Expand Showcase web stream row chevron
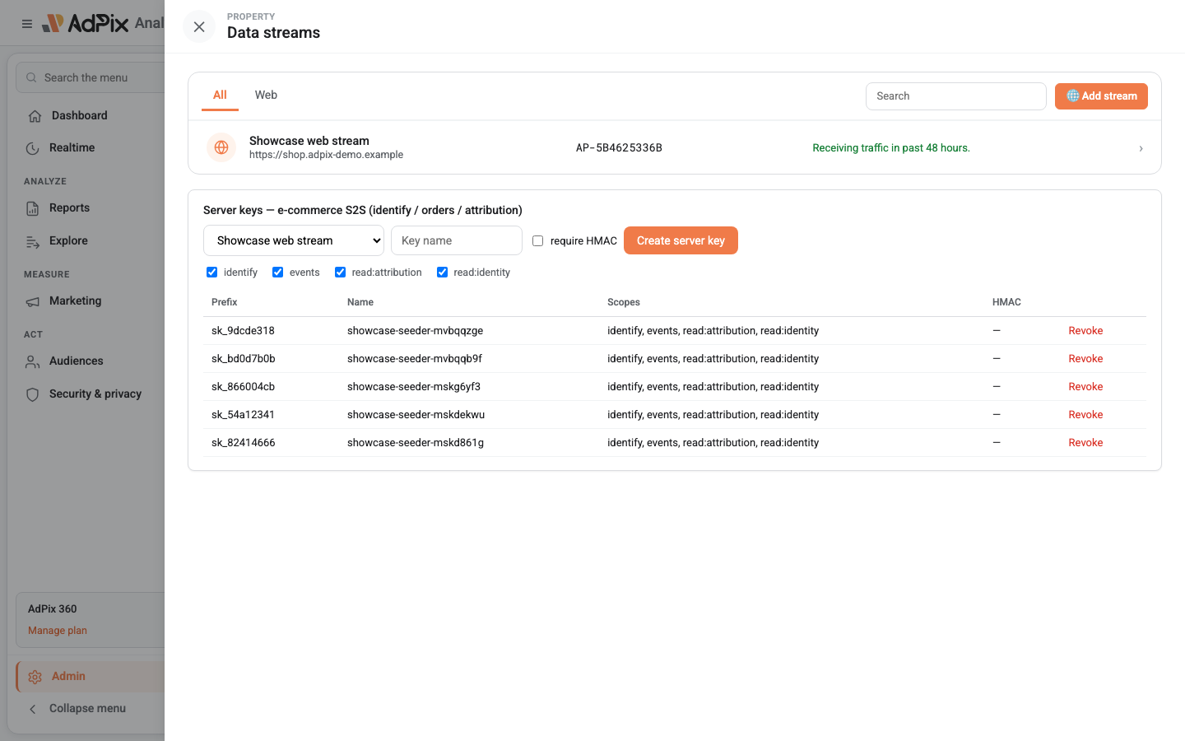 (x=1141, y=148)
